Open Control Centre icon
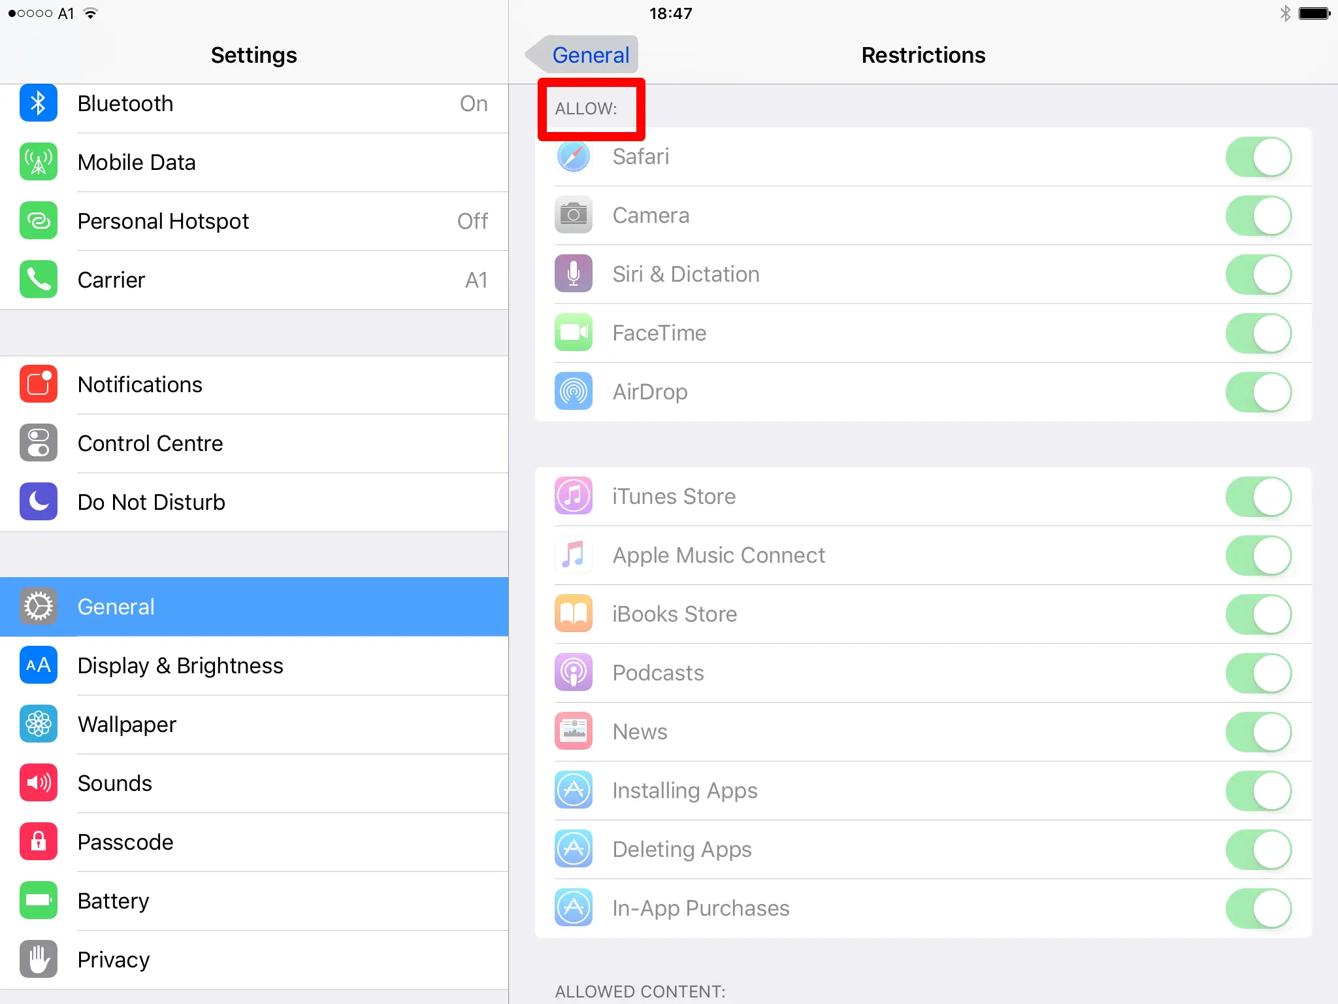Image resolution: width=1338 pixels, height=1004 pixels. pos(39,443)
